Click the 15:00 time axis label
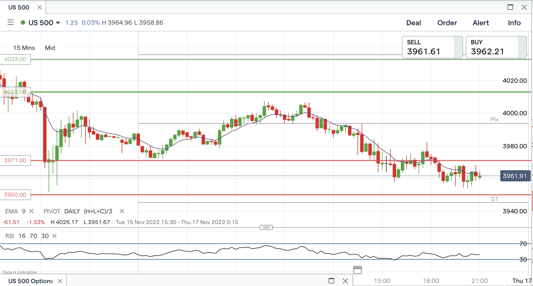This screenshot has width=533, height=286. (382, 281)
